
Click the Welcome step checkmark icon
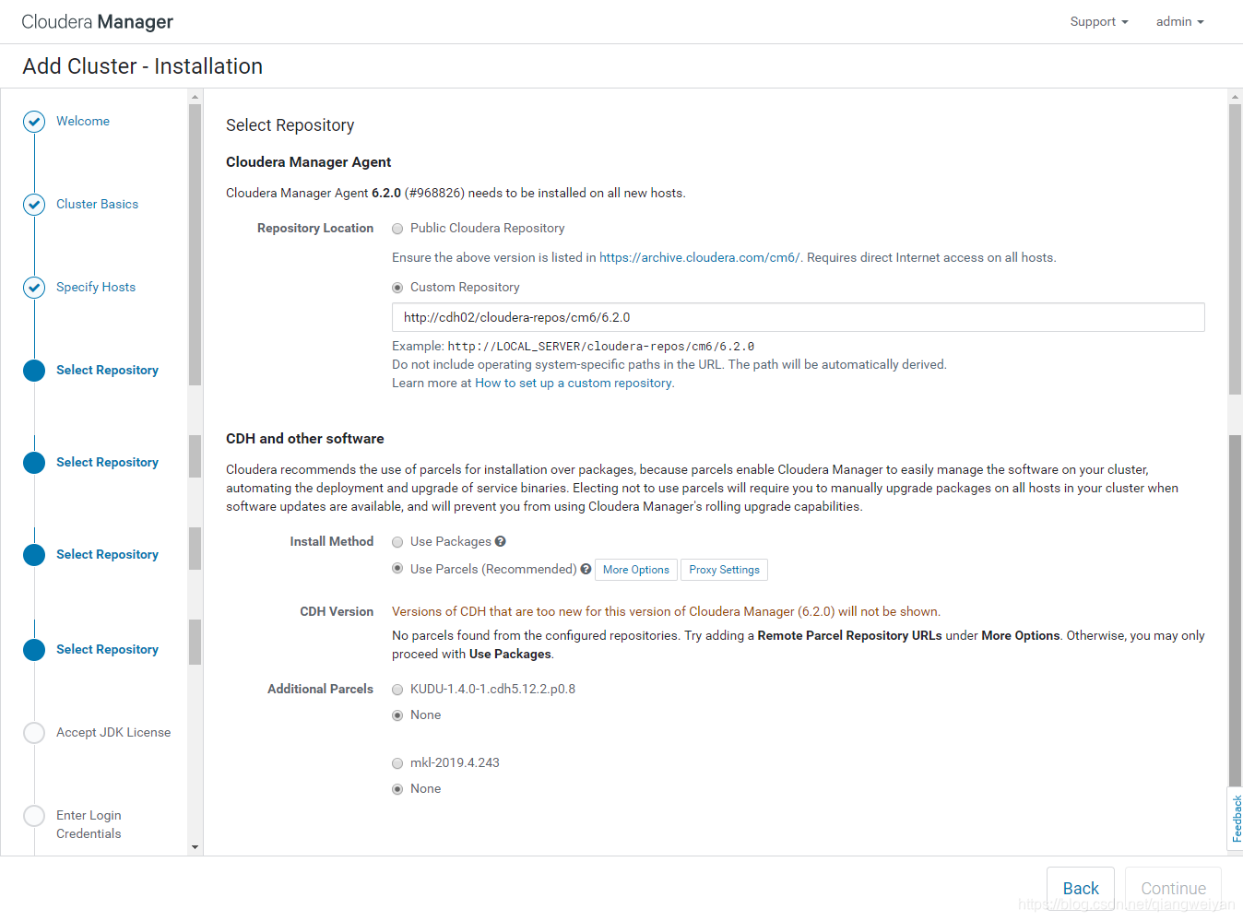pyautogui.click(x=34, y=122)
